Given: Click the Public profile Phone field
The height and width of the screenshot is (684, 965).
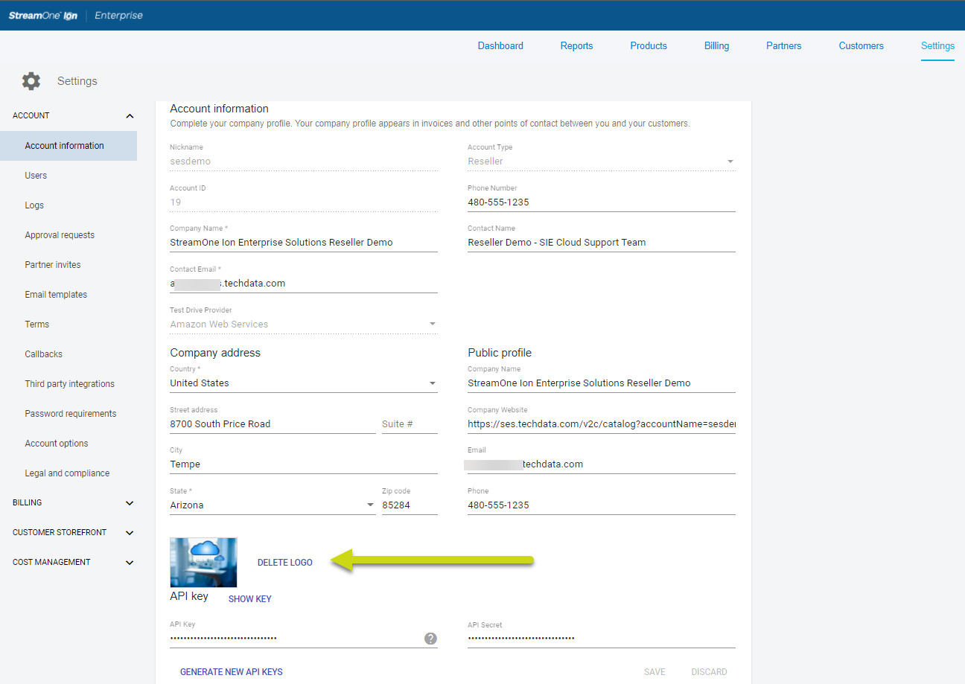Looking at the screenshot, I should click(x=602, y=505).
